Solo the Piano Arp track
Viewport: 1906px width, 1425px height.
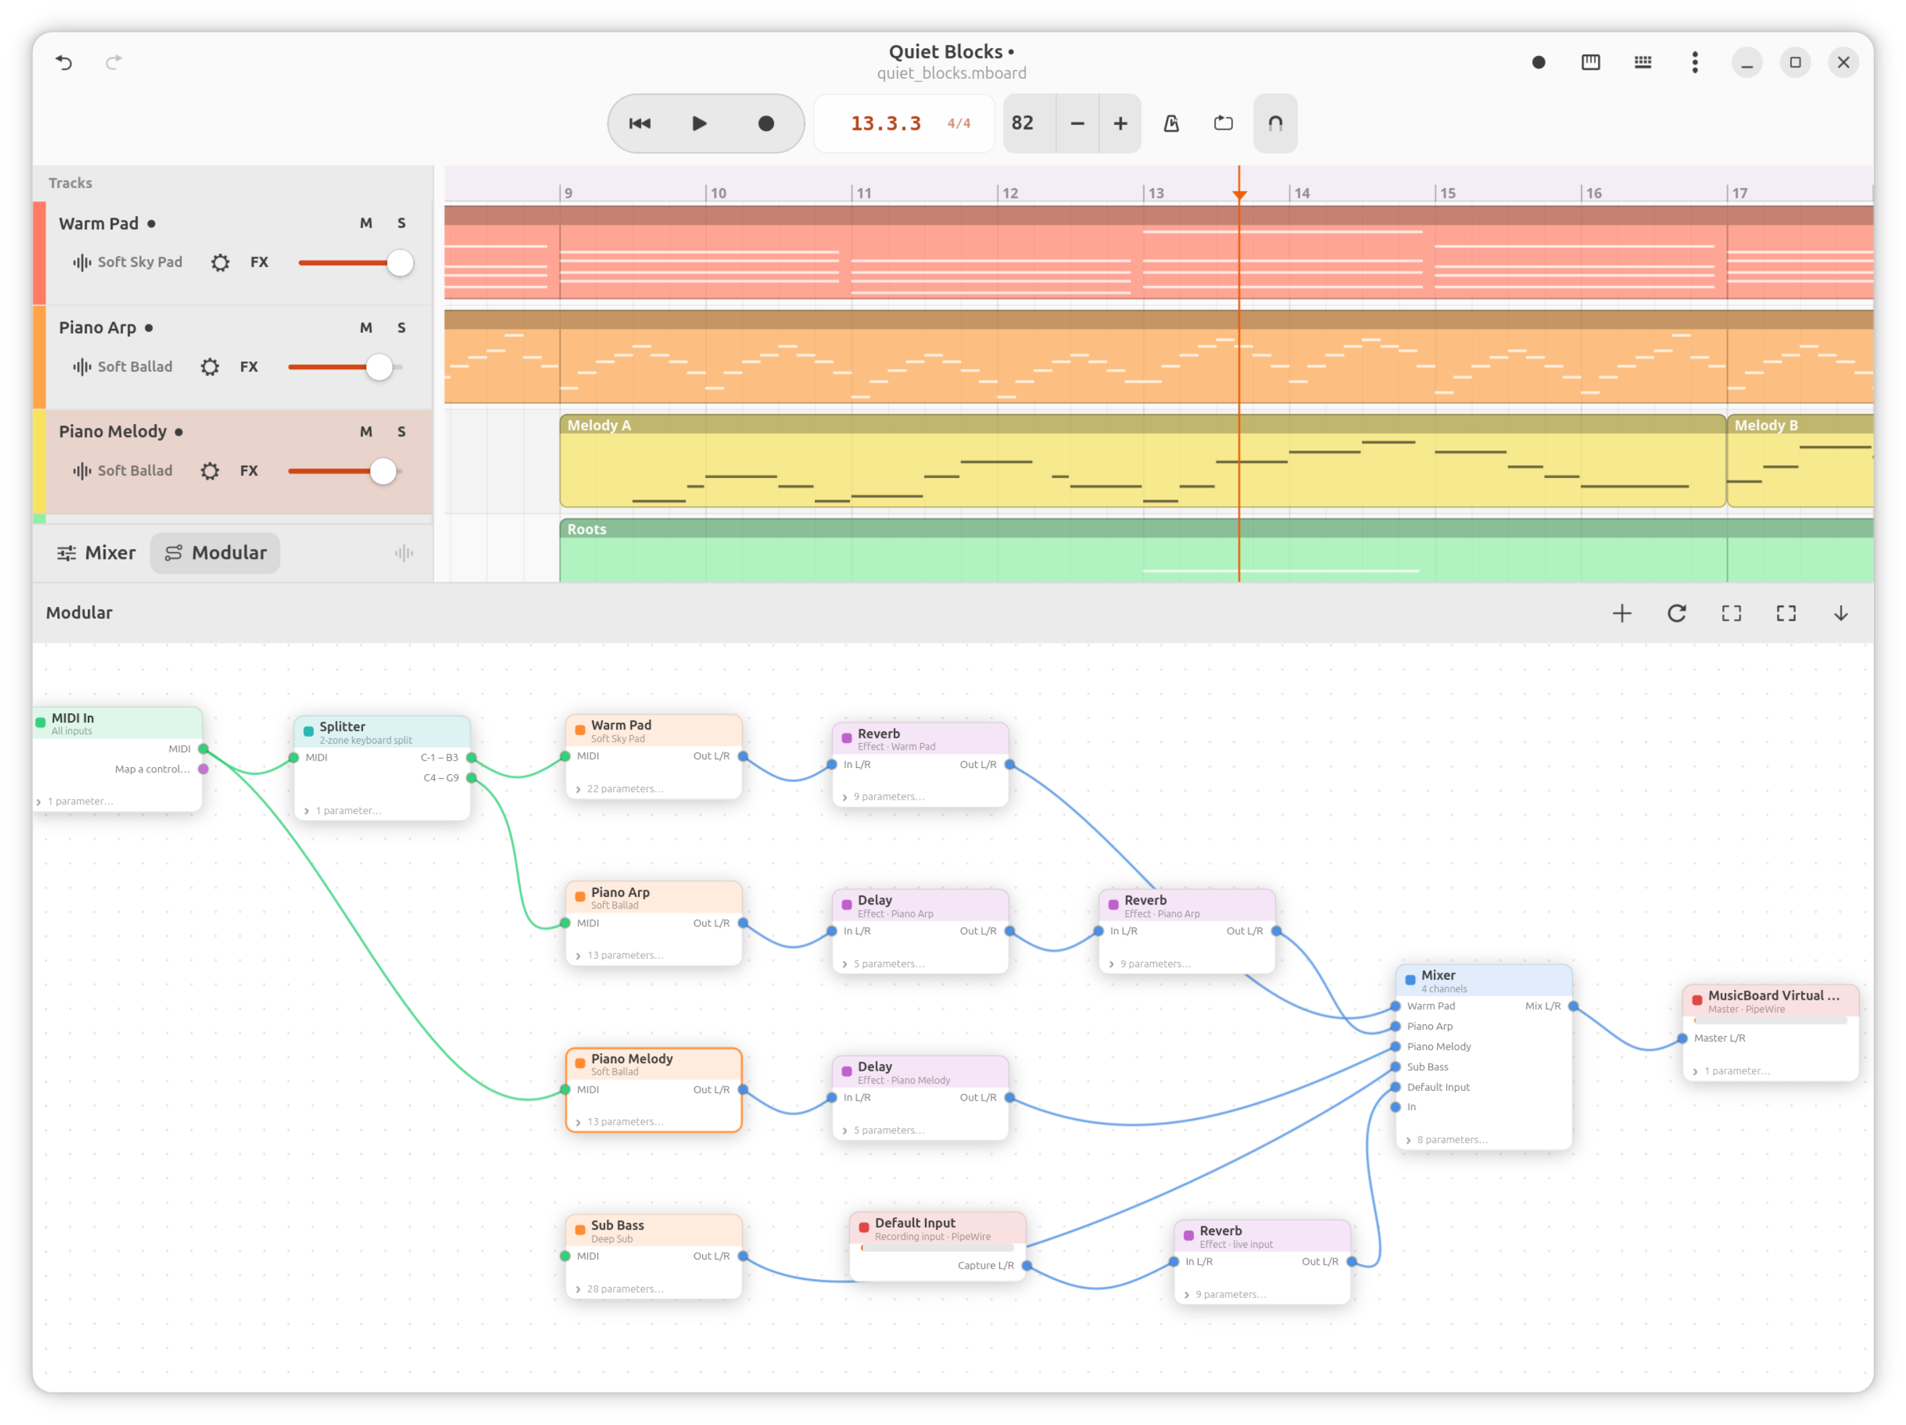pos(401,328)
